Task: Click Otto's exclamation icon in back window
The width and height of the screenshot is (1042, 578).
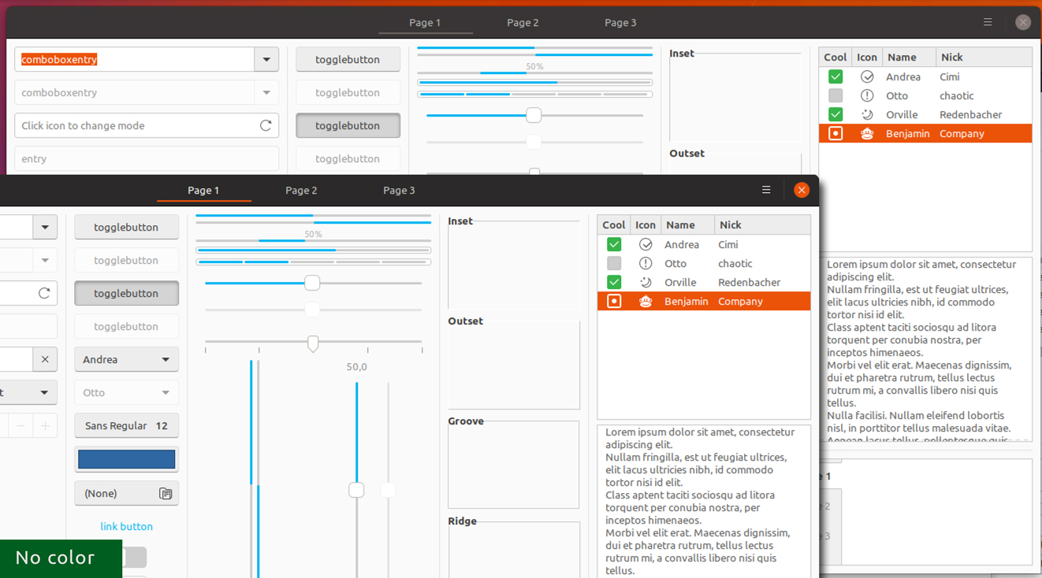Action: [x=867, y=95]
